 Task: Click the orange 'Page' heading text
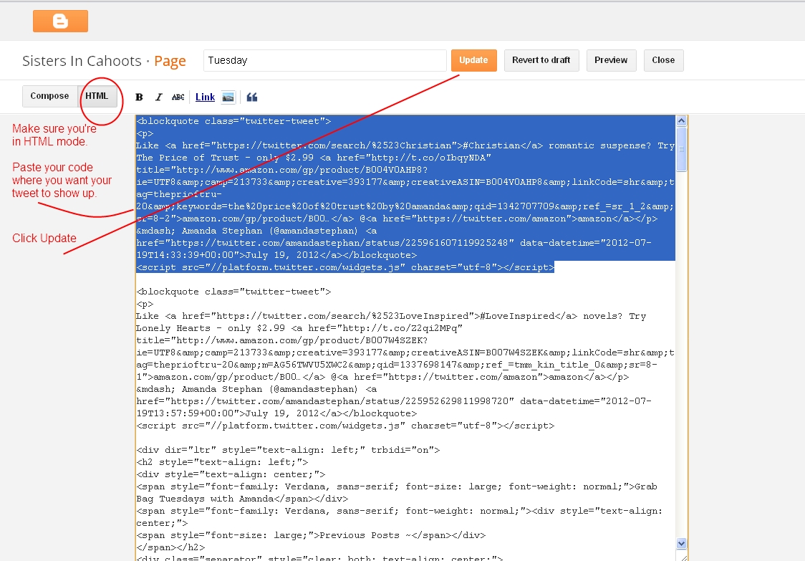pyautogui.click(x=170, y=62)
